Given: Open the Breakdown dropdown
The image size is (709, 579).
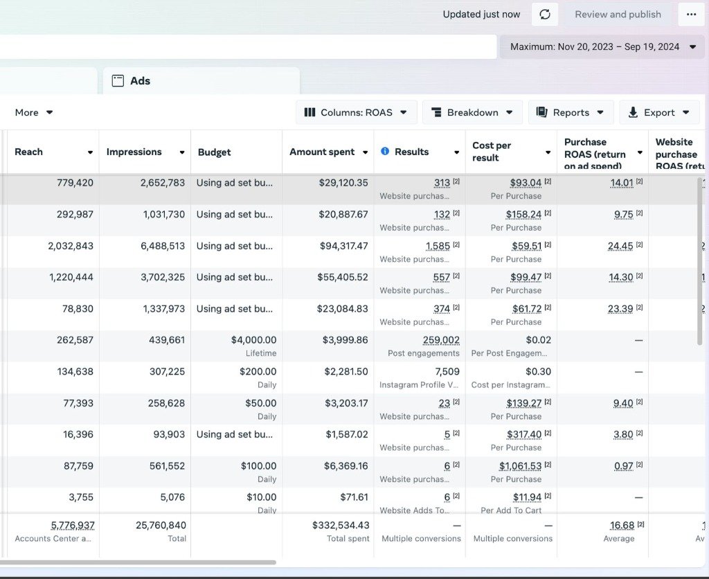Looking at the screenshot, I should (x=472, y=112).
